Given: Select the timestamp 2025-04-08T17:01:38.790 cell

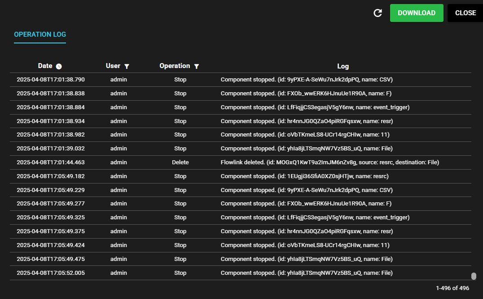Looking at the screenshot, I should tap(51, 80).
